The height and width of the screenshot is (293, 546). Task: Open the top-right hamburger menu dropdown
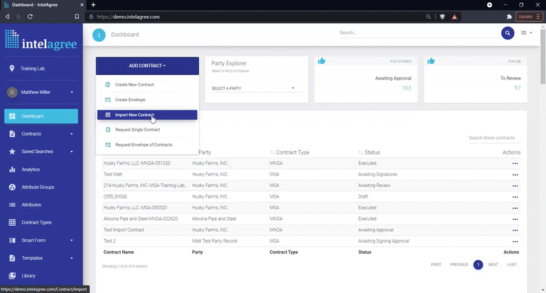[526, 32]
